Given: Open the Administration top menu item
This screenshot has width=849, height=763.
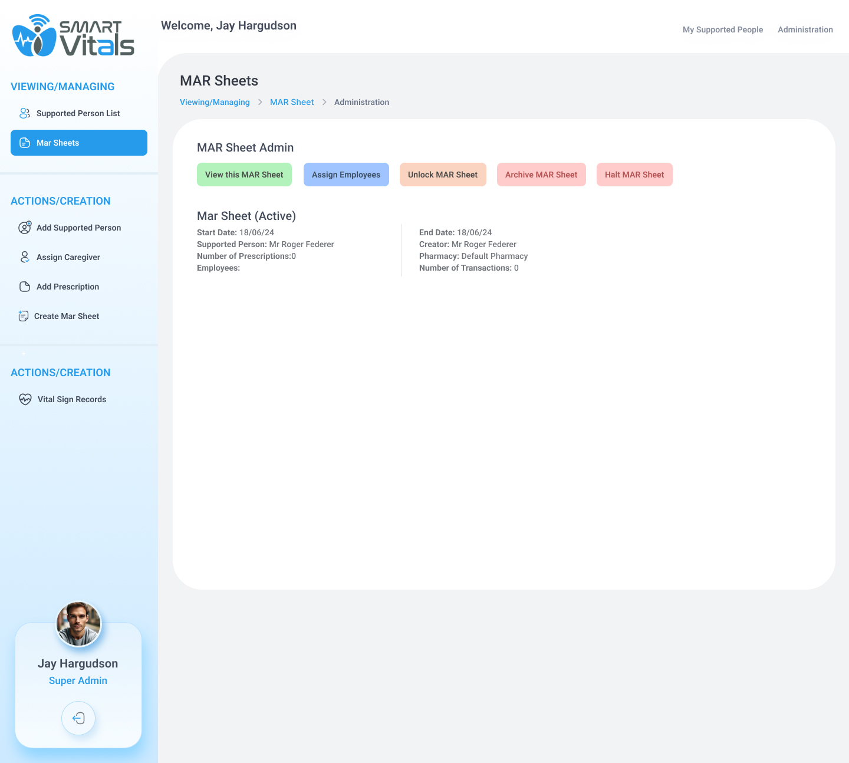Looking at the screenshot, I should coord(805,29).
